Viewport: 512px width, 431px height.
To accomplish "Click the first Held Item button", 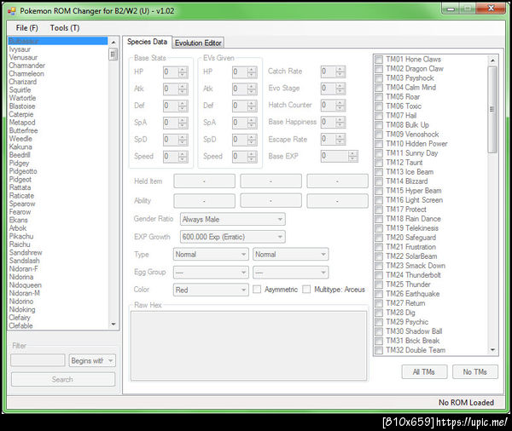I will pos(205,181).
